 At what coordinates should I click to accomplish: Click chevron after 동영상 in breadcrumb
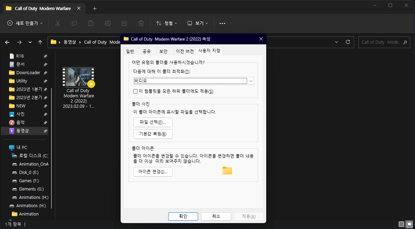[80, 42]
